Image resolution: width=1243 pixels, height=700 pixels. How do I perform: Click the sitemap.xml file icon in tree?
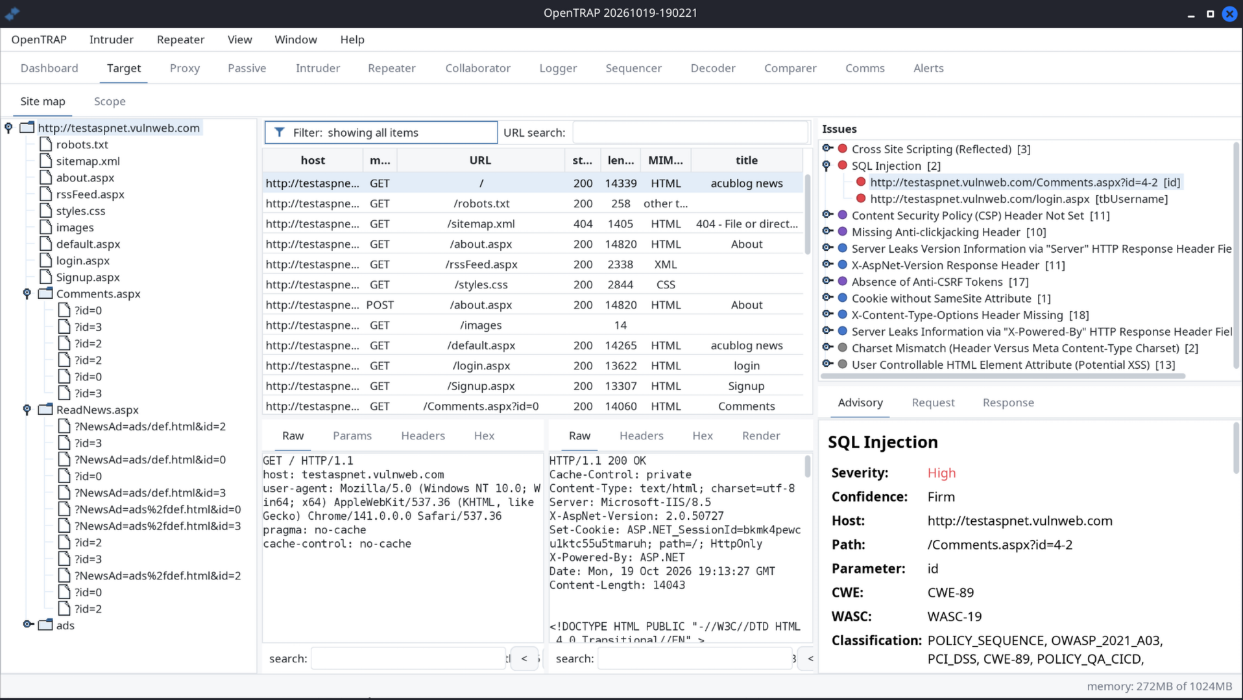point(45,160)
